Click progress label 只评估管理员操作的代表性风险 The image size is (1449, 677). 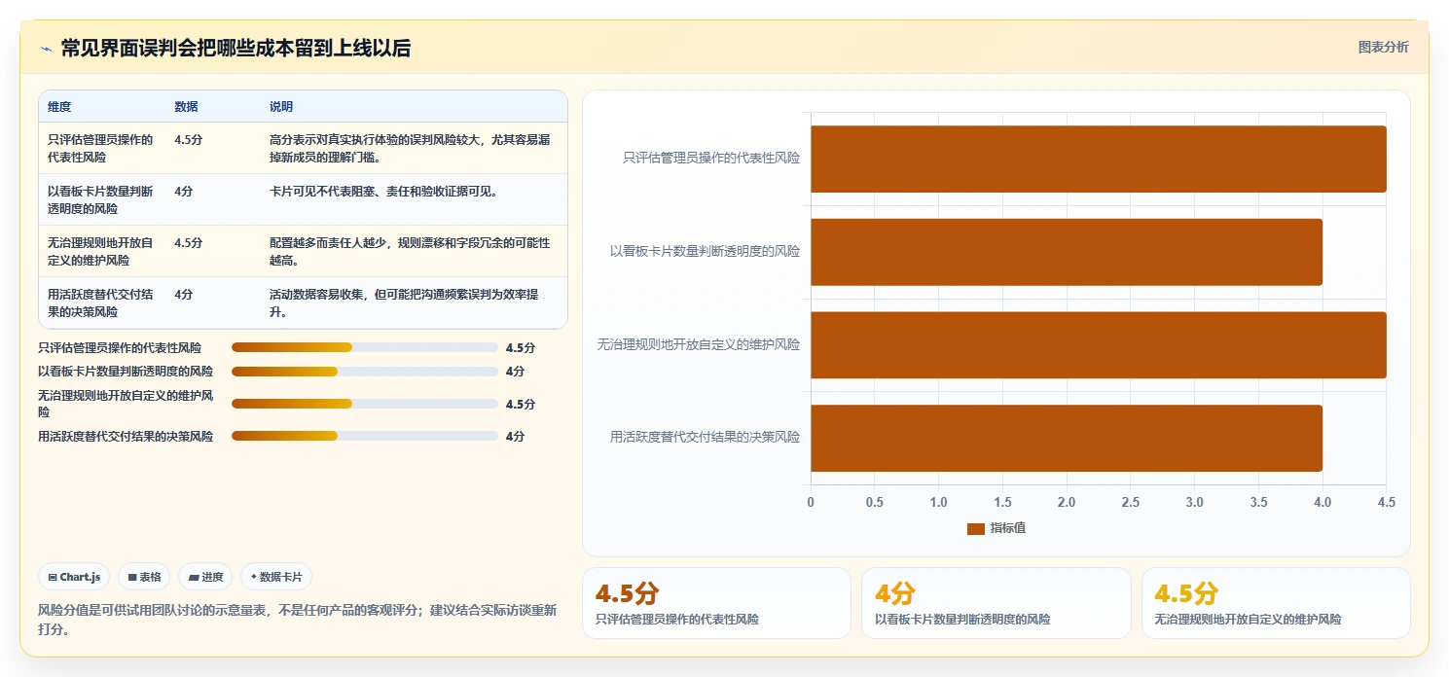tap(120, 347)
